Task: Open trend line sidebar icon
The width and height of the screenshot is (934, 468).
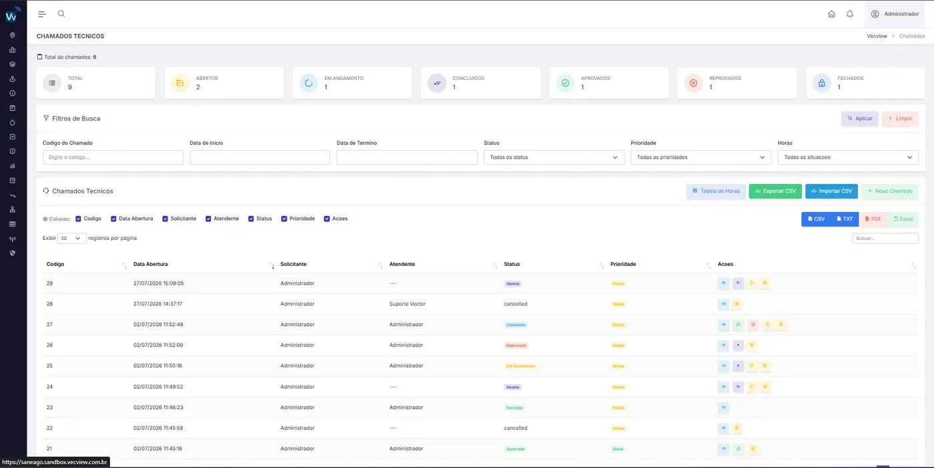Action: pyautogui.click(x=12, y=195)
